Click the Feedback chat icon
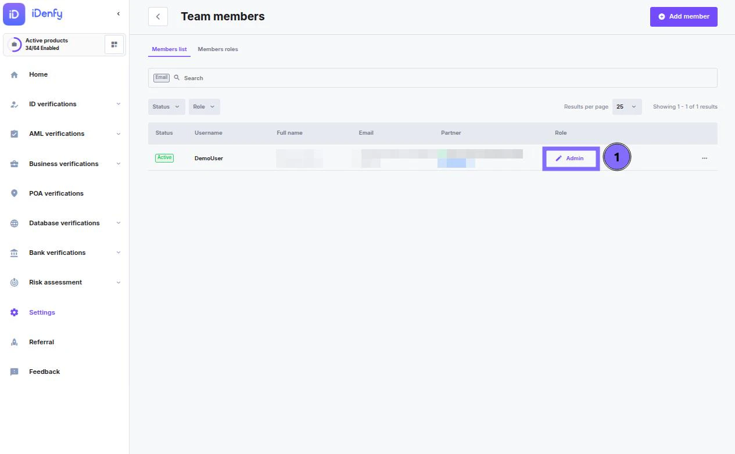This screenshot has height=454, width=735. pos(15,372)
